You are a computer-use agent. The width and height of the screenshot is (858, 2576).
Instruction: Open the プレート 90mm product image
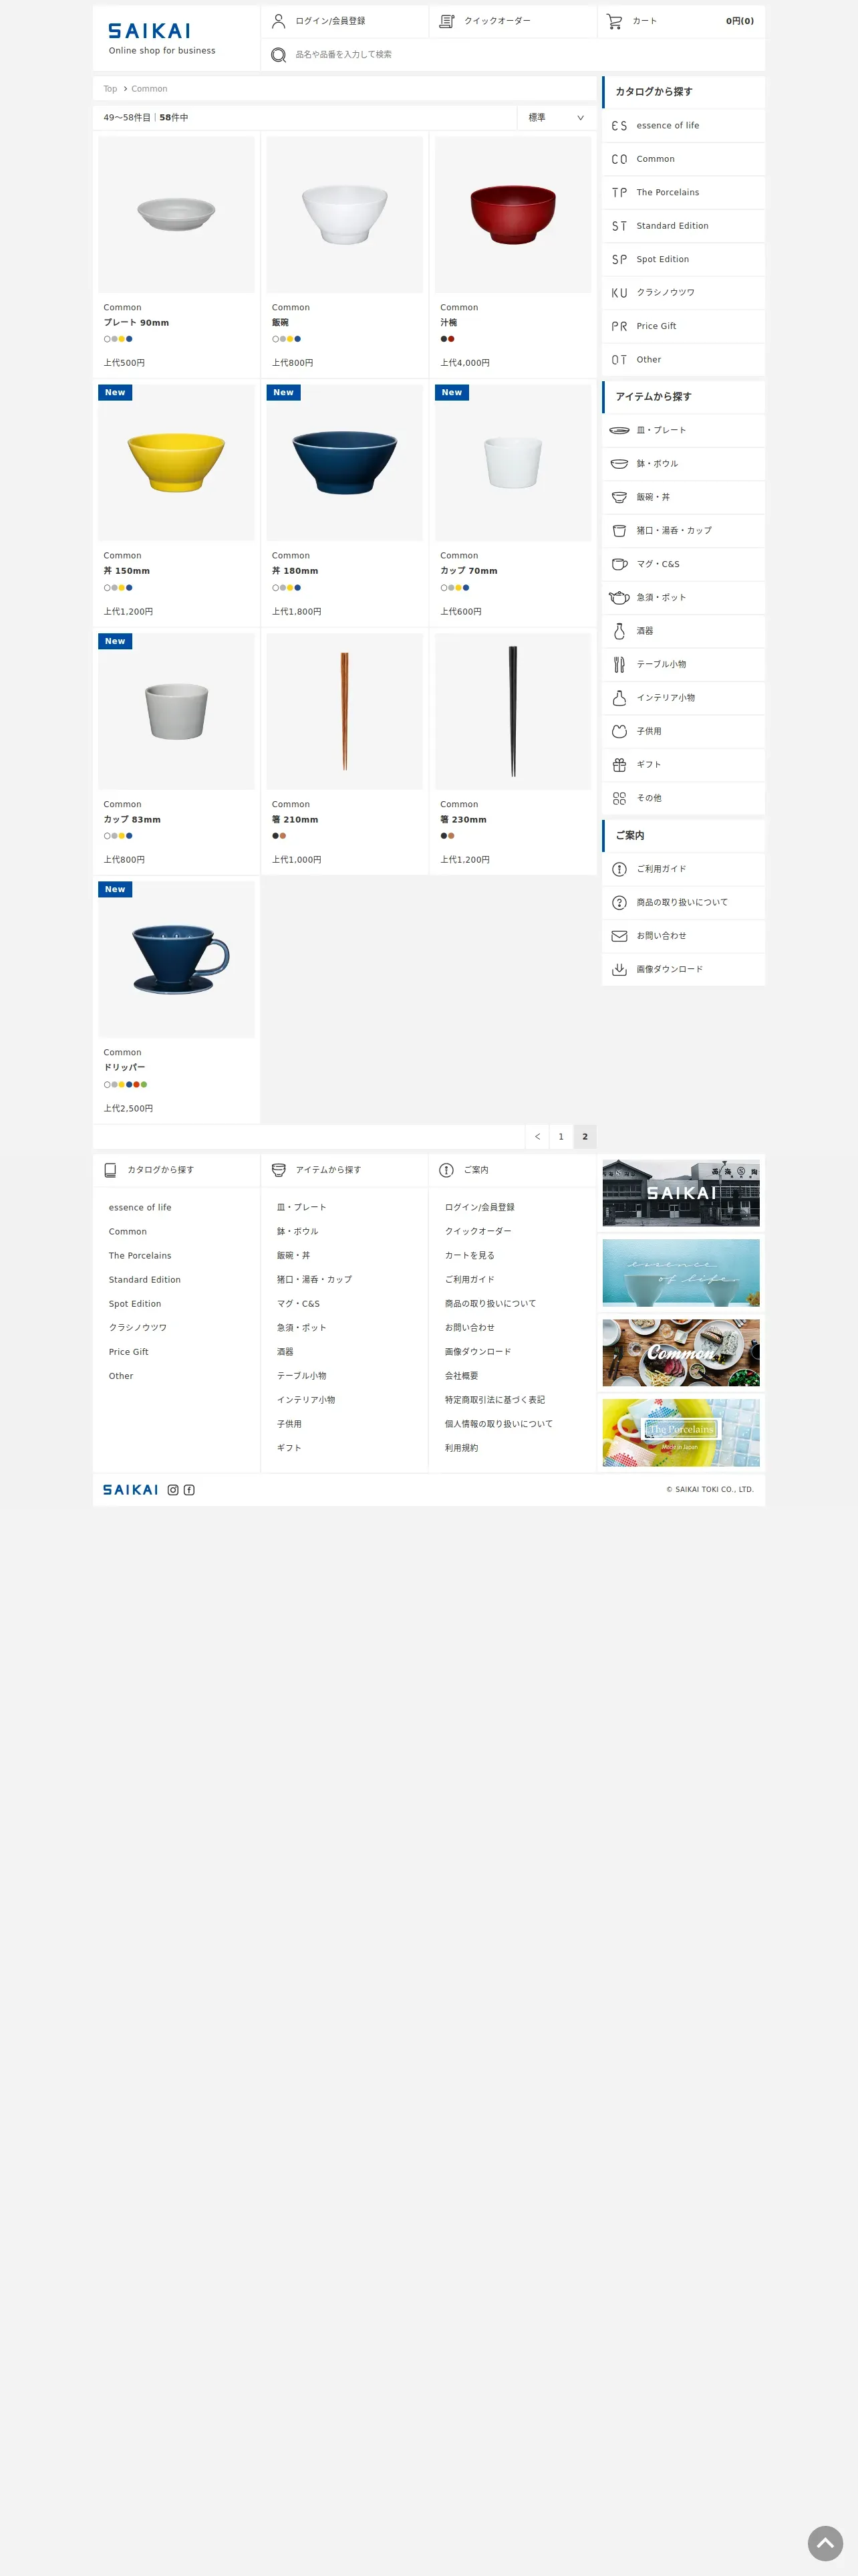(x=177, y=215)
